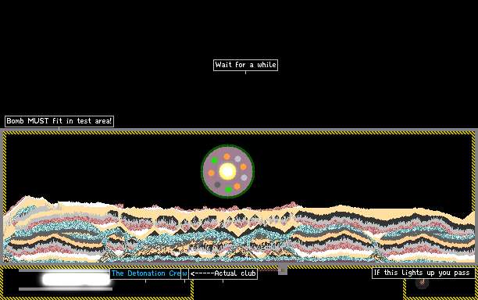The image size is (478, 300).
Task: Select the dark gray dot inside the bomb
Action: tap(217, 184)
